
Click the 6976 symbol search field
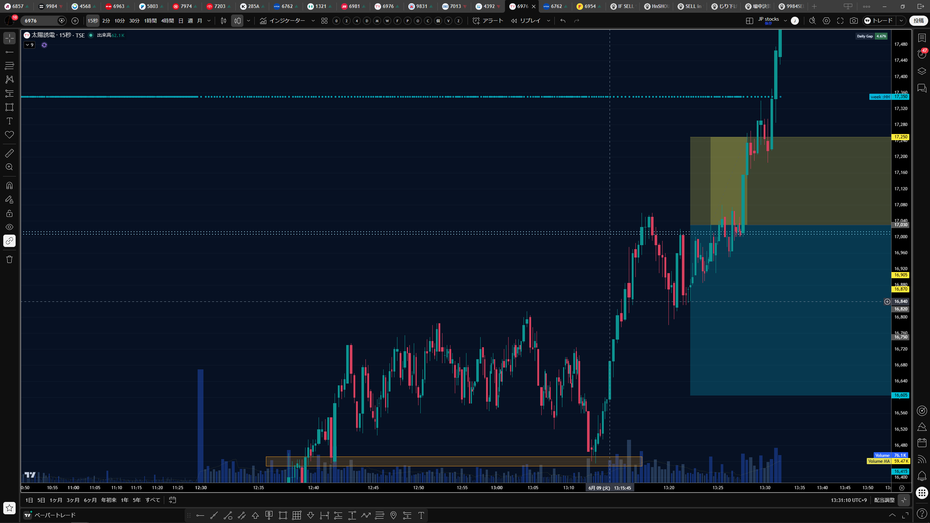(x=40, y=21)
